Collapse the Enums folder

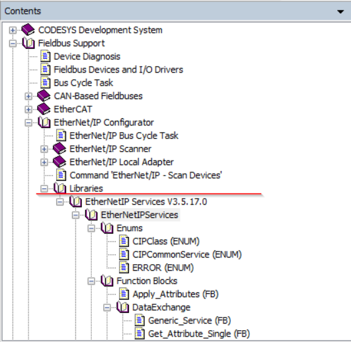(91, 228)
